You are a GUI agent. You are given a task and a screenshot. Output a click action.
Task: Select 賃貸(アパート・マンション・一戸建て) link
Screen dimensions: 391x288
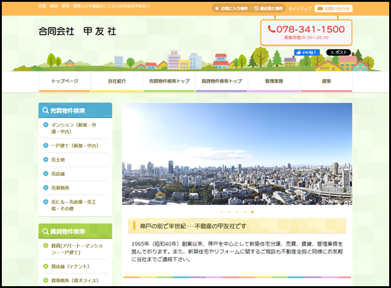coord(77,249)
